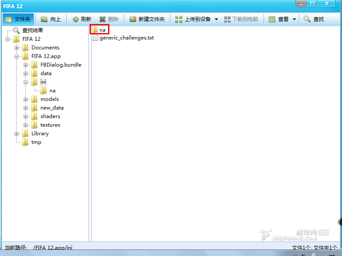This screenshot has width=342, height=256.
Task: Collapse the FIFA 12.app folder
Action: tap(16, 56)
